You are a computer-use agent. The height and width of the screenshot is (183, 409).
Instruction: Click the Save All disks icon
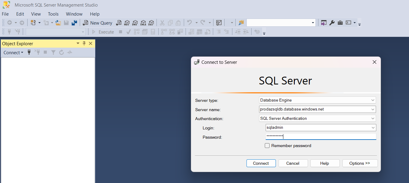click(x=74, y=23)
